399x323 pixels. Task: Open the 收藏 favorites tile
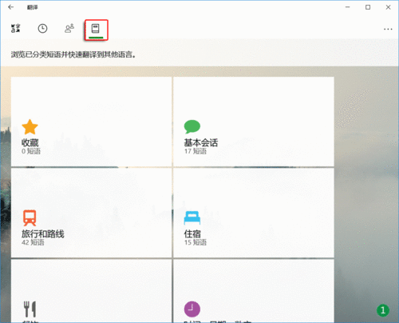tap(91, 122)
